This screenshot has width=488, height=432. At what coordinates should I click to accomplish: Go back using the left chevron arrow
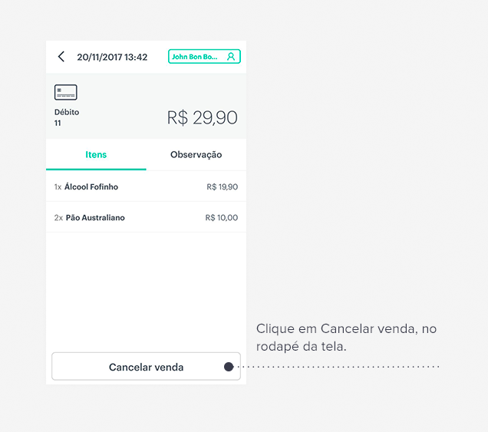[x=61, y=57]
